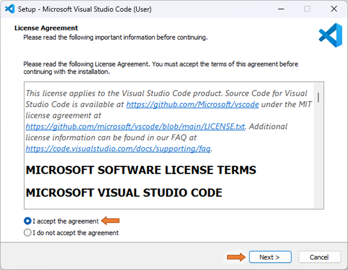The width and height of the screenshot is (348, 270).
Task: Click the disabled maximize button
Action: coord(307,9)
